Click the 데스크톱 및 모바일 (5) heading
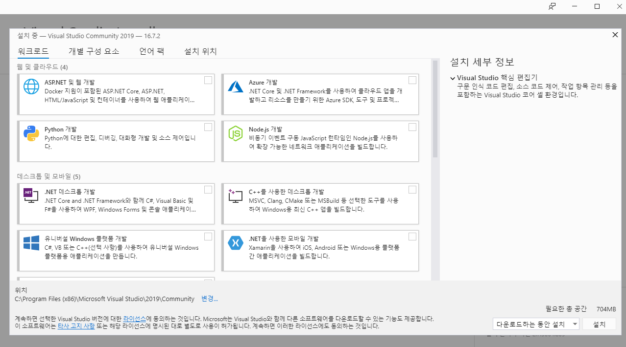 (49, 176)
